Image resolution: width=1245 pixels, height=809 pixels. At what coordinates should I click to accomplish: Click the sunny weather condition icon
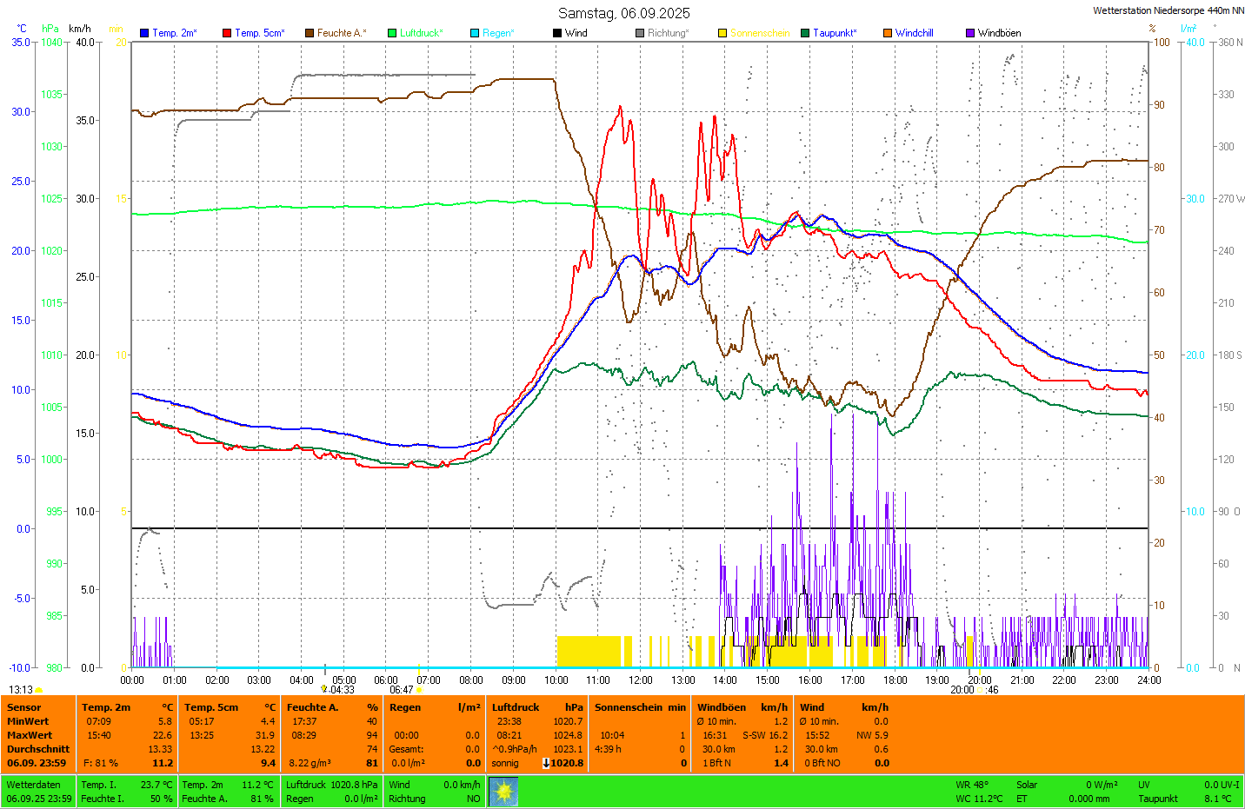[x=503, y=792]
